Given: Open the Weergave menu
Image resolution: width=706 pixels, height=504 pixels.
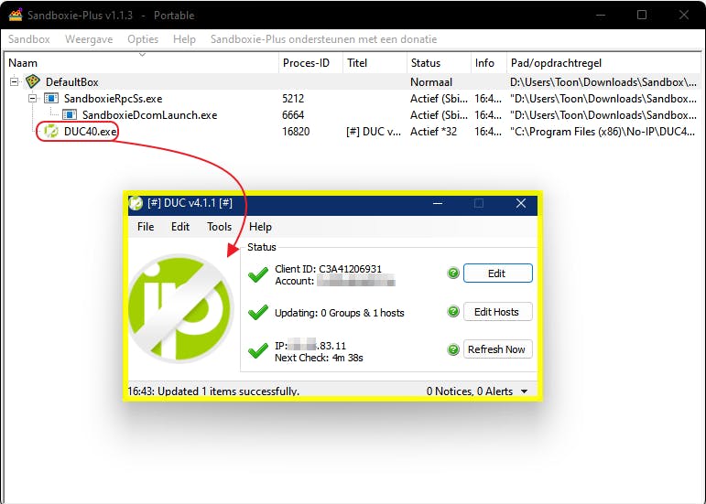Looking at the screenshot, I should (x=89, y=39).
